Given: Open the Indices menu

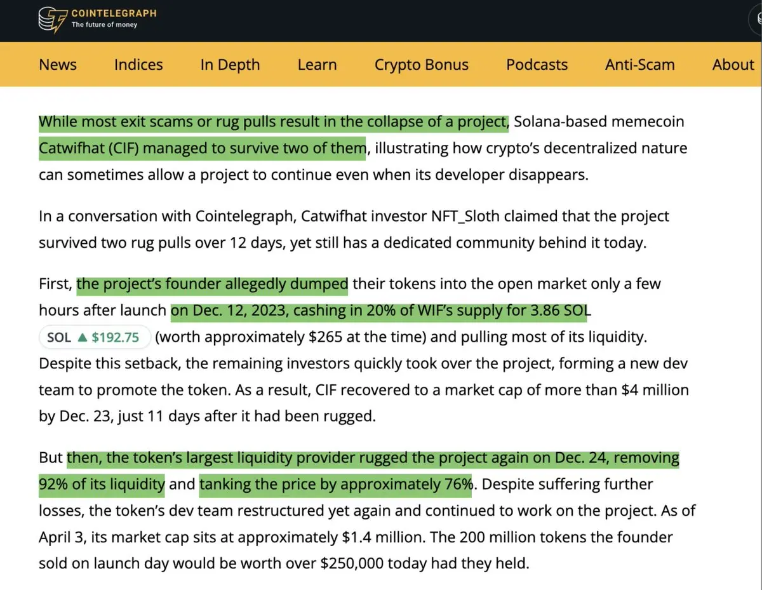Looking at the screenshot, I should (x=138, y=65).
